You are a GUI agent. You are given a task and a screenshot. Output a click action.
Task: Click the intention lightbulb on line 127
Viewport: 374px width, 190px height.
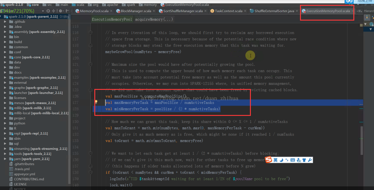point(96,102)
